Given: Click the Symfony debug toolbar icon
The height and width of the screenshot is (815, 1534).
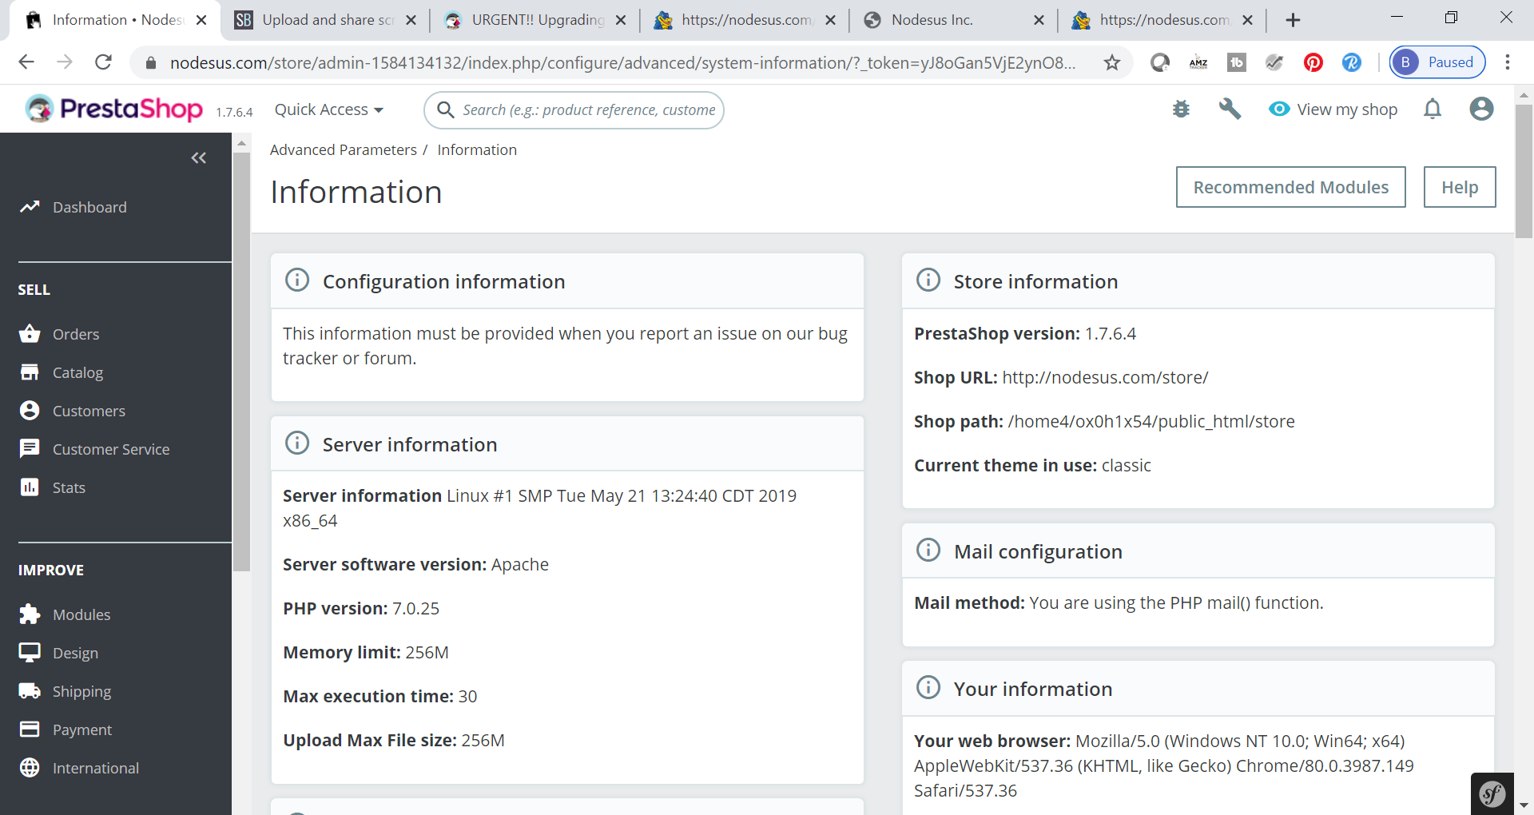Looking at the screenshot, I should tap(1492, 793).
